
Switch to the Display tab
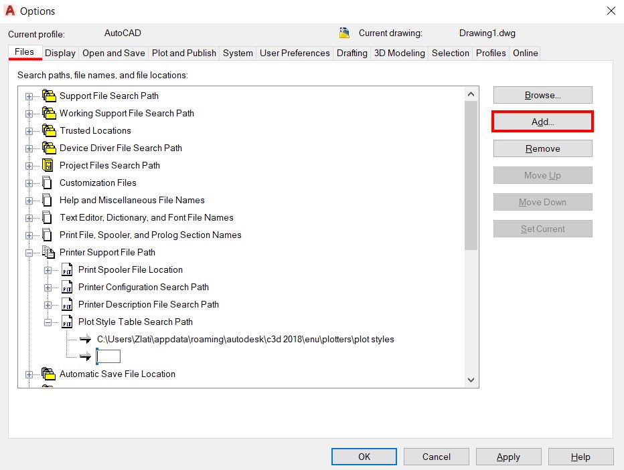[60, 53]
